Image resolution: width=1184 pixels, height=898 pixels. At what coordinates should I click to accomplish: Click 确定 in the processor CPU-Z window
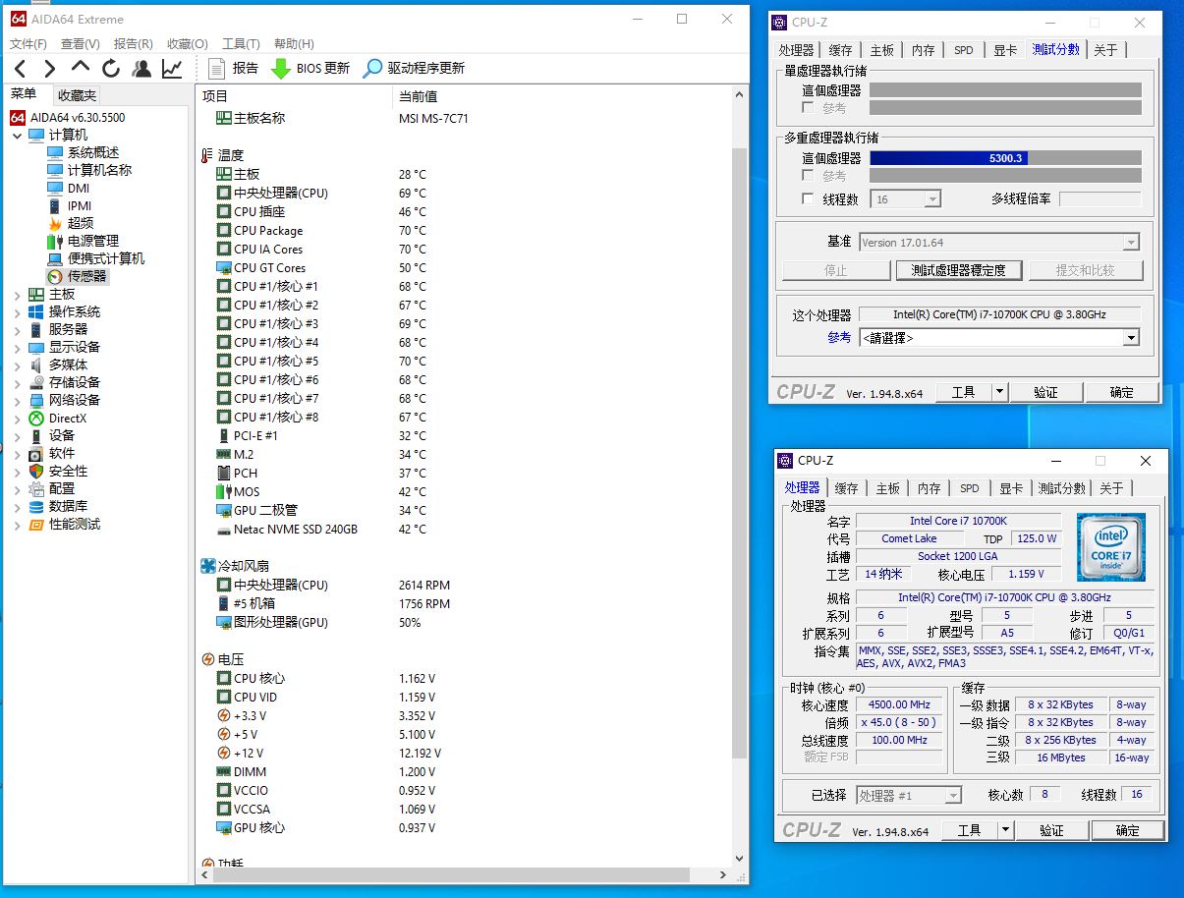(x=1128, y=830)
